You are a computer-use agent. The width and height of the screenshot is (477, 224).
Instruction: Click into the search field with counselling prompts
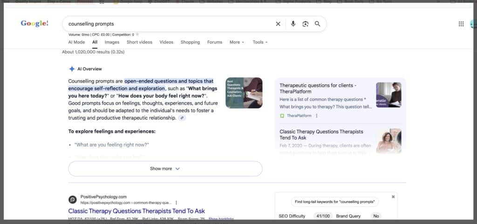click(x=168, y=24)
